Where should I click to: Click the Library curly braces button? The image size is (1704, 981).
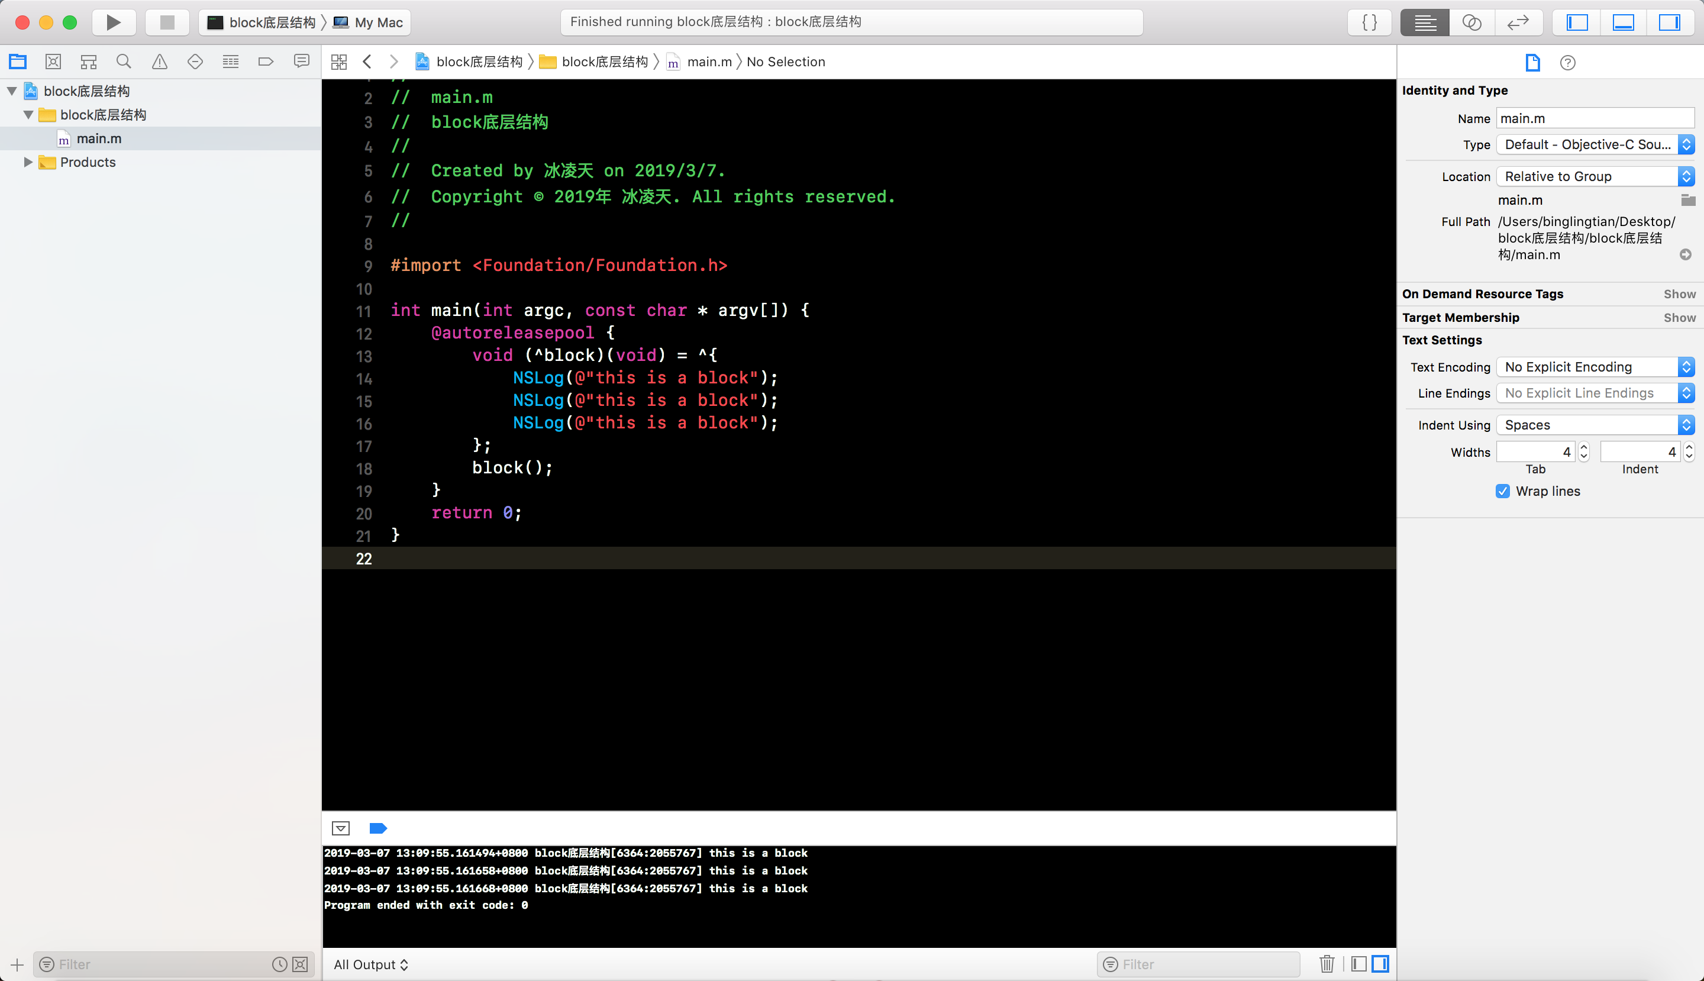pos(1369,22)
